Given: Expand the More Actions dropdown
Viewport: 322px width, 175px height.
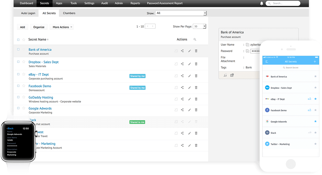Looking at the screenshot, I should [x=62, y=27].
